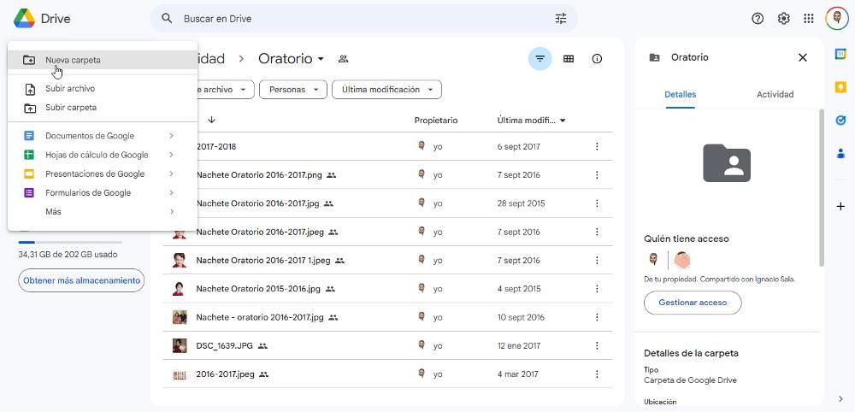Expand Formularios de Google submenu

tap(171, 193)
